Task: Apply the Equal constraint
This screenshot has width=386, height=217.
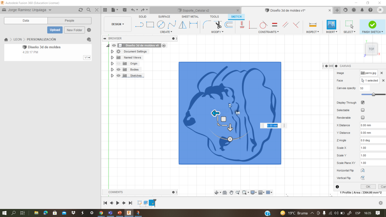Action: [x=275, y=25]
